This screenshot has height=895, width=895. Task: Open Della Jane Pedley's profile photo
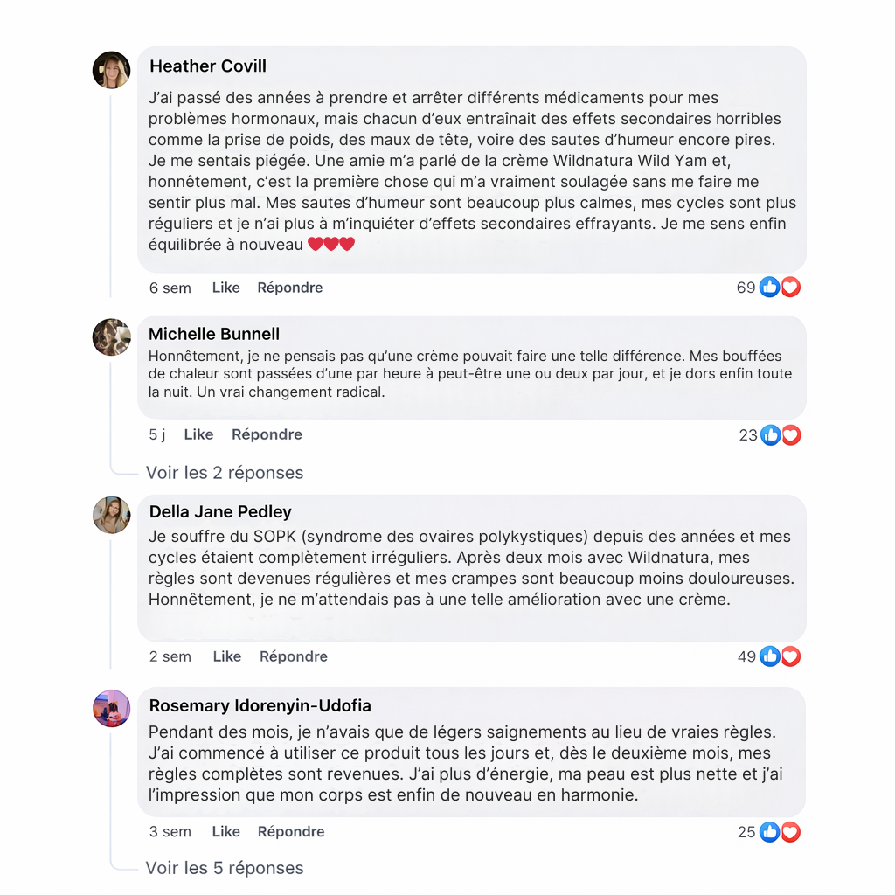(111, 515)
